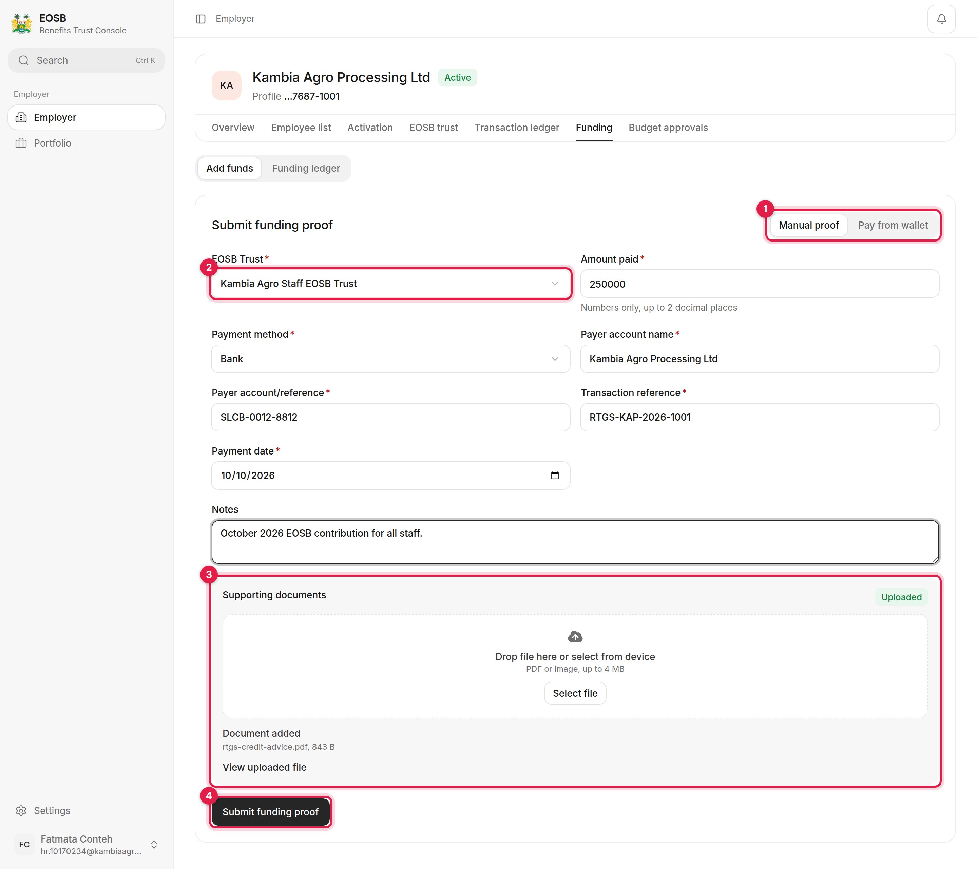This screenshot has width=977, height=869.
Task: Click the Active status badge
Action: coord(457,77)
